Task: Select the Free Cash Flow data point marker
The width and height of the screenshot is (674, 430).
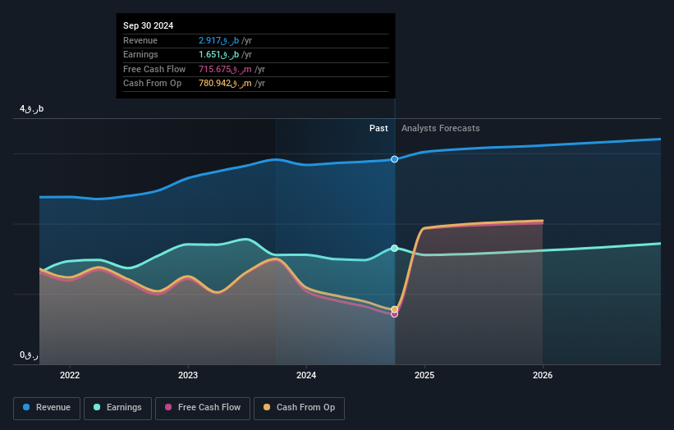Action: [x=395, y=314]
